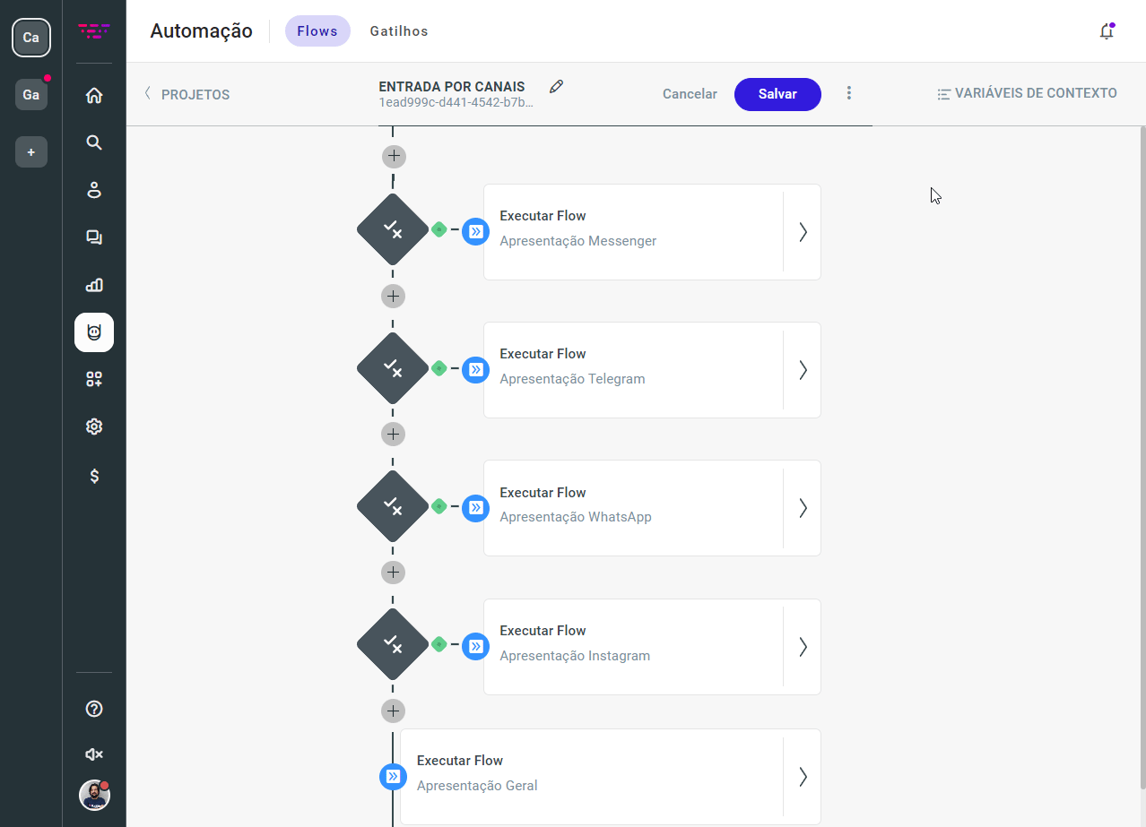Screen dimensions: 1146x827
Task: Go back to Projetos
Action: [x=187, y=94]
